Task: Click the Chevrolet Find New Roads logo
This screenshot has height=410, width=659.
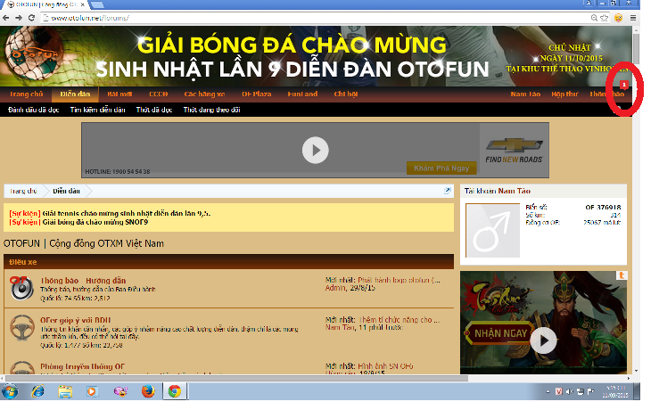Action: point(514,152)
